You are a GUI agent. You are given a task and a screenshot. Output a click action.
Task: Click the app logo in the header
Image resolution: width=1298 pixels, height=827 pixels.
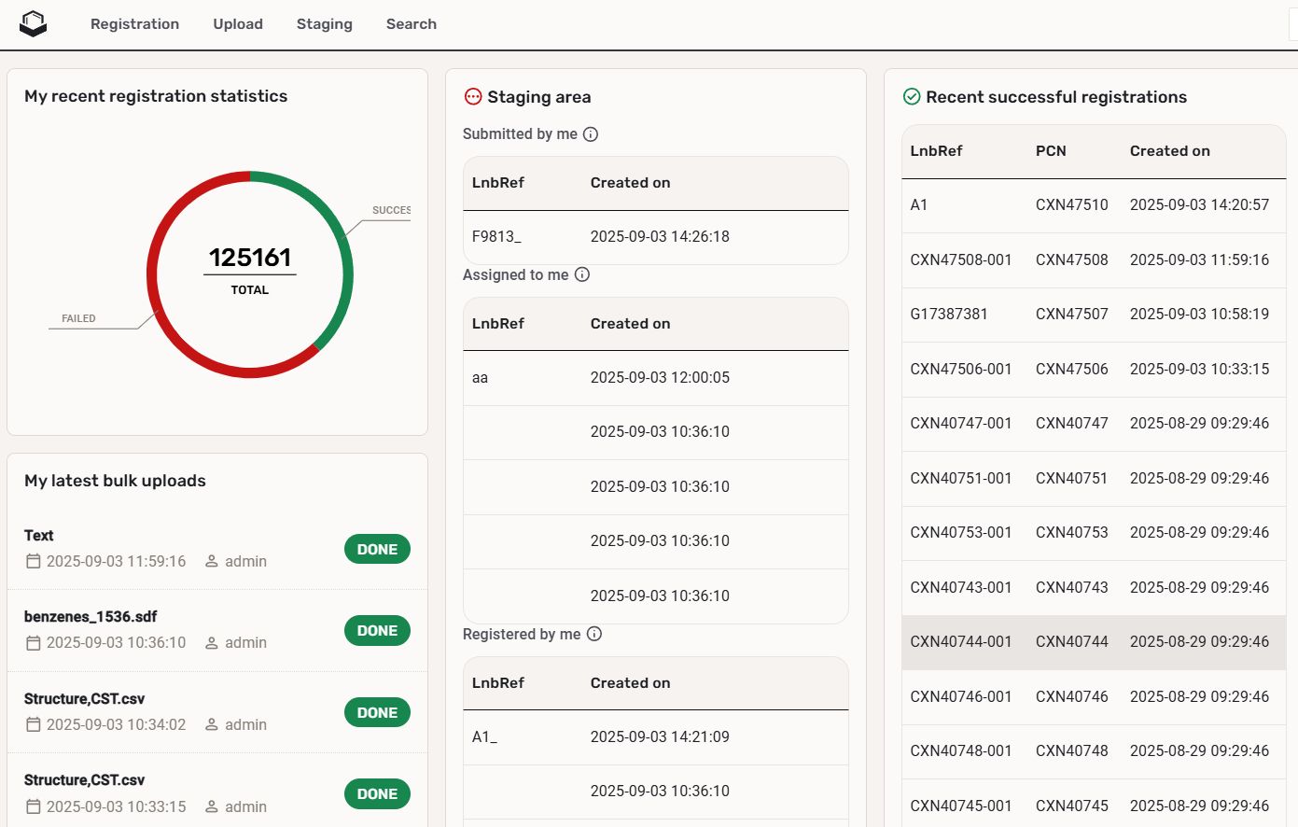(34, 23)
